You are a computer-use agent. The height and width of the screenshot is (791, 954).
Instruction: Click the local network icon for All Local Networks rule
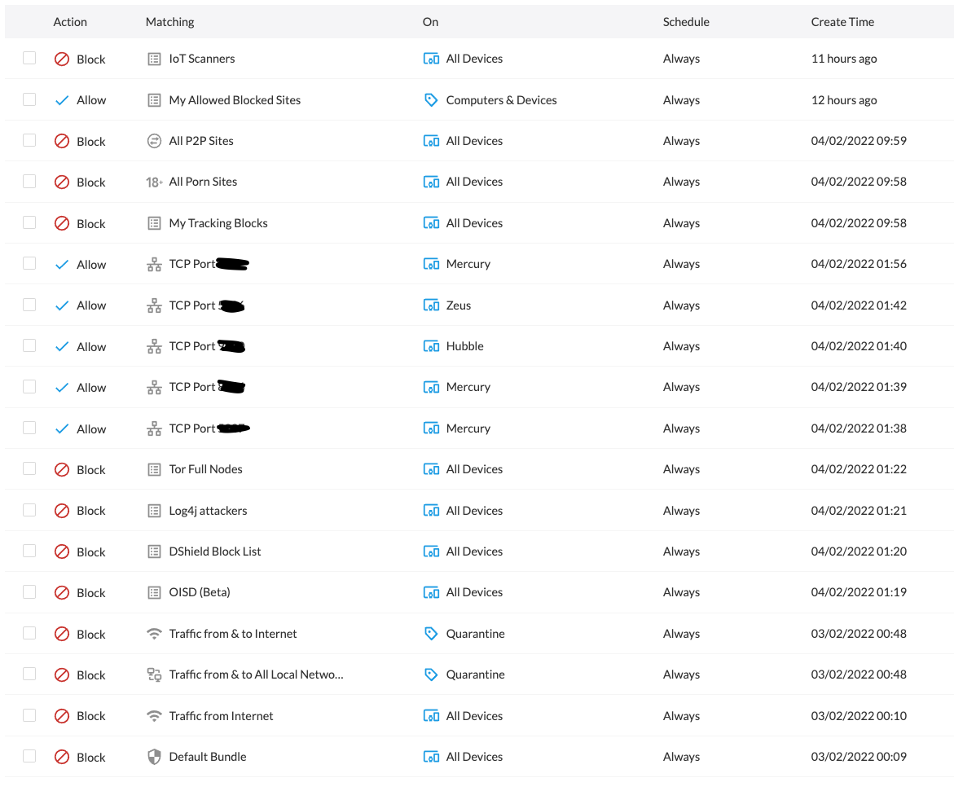point(154,675)
